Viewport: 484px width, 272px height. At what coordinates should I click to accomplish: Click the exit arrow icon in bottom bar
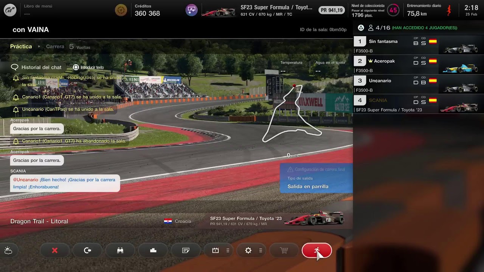87,250
